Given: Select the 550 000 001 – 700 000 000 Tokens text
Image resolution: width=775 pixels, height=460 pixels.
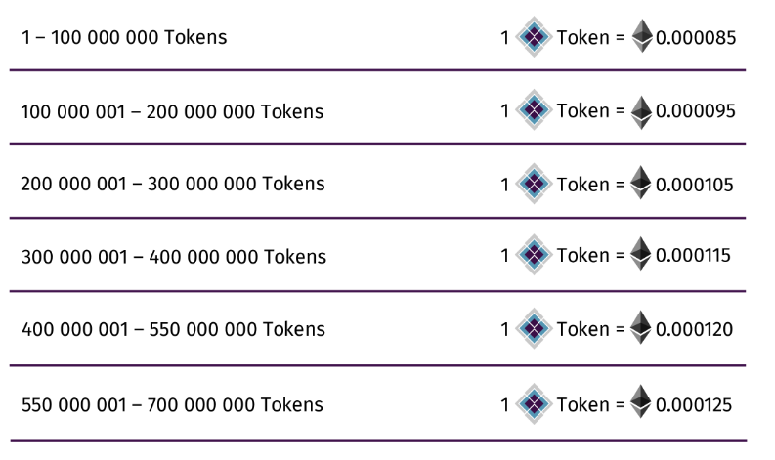Looking at the screenshot, I should coord(172,404).
